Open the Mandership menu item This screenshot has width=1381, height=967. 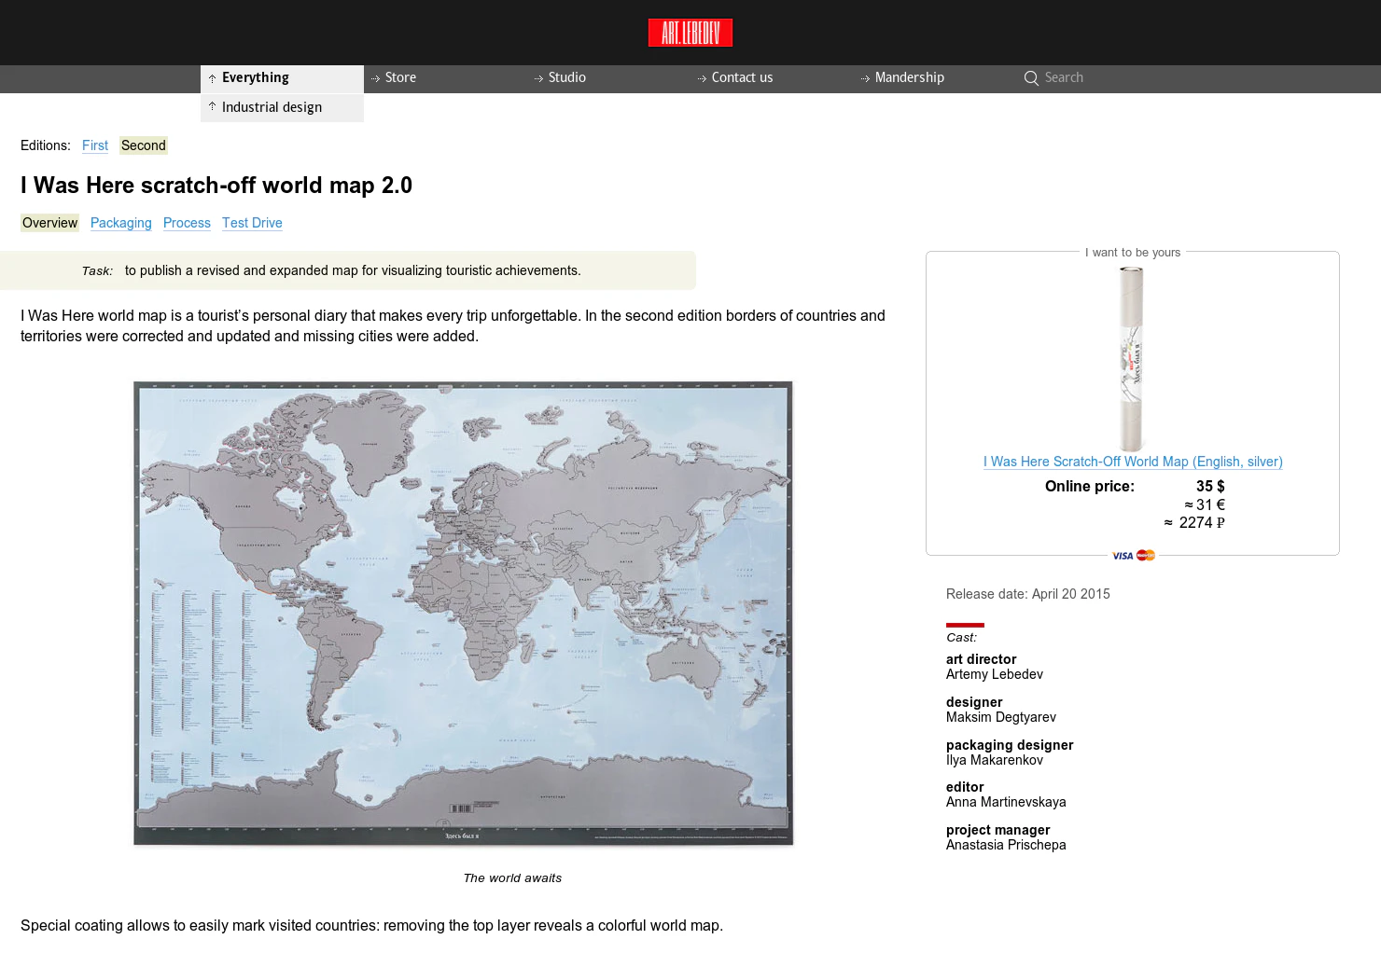tap(909, 77)
